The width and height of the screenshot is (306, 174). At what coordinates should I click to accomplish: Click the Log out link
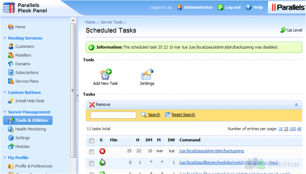(x=233, y=7)
